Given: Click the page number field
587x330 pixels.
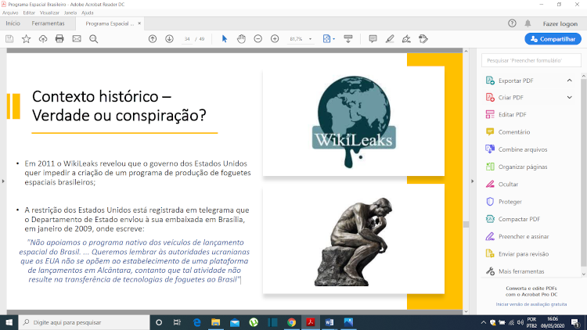Looking at the screenshot, I should pyautogui.click(x=187, y=39).
